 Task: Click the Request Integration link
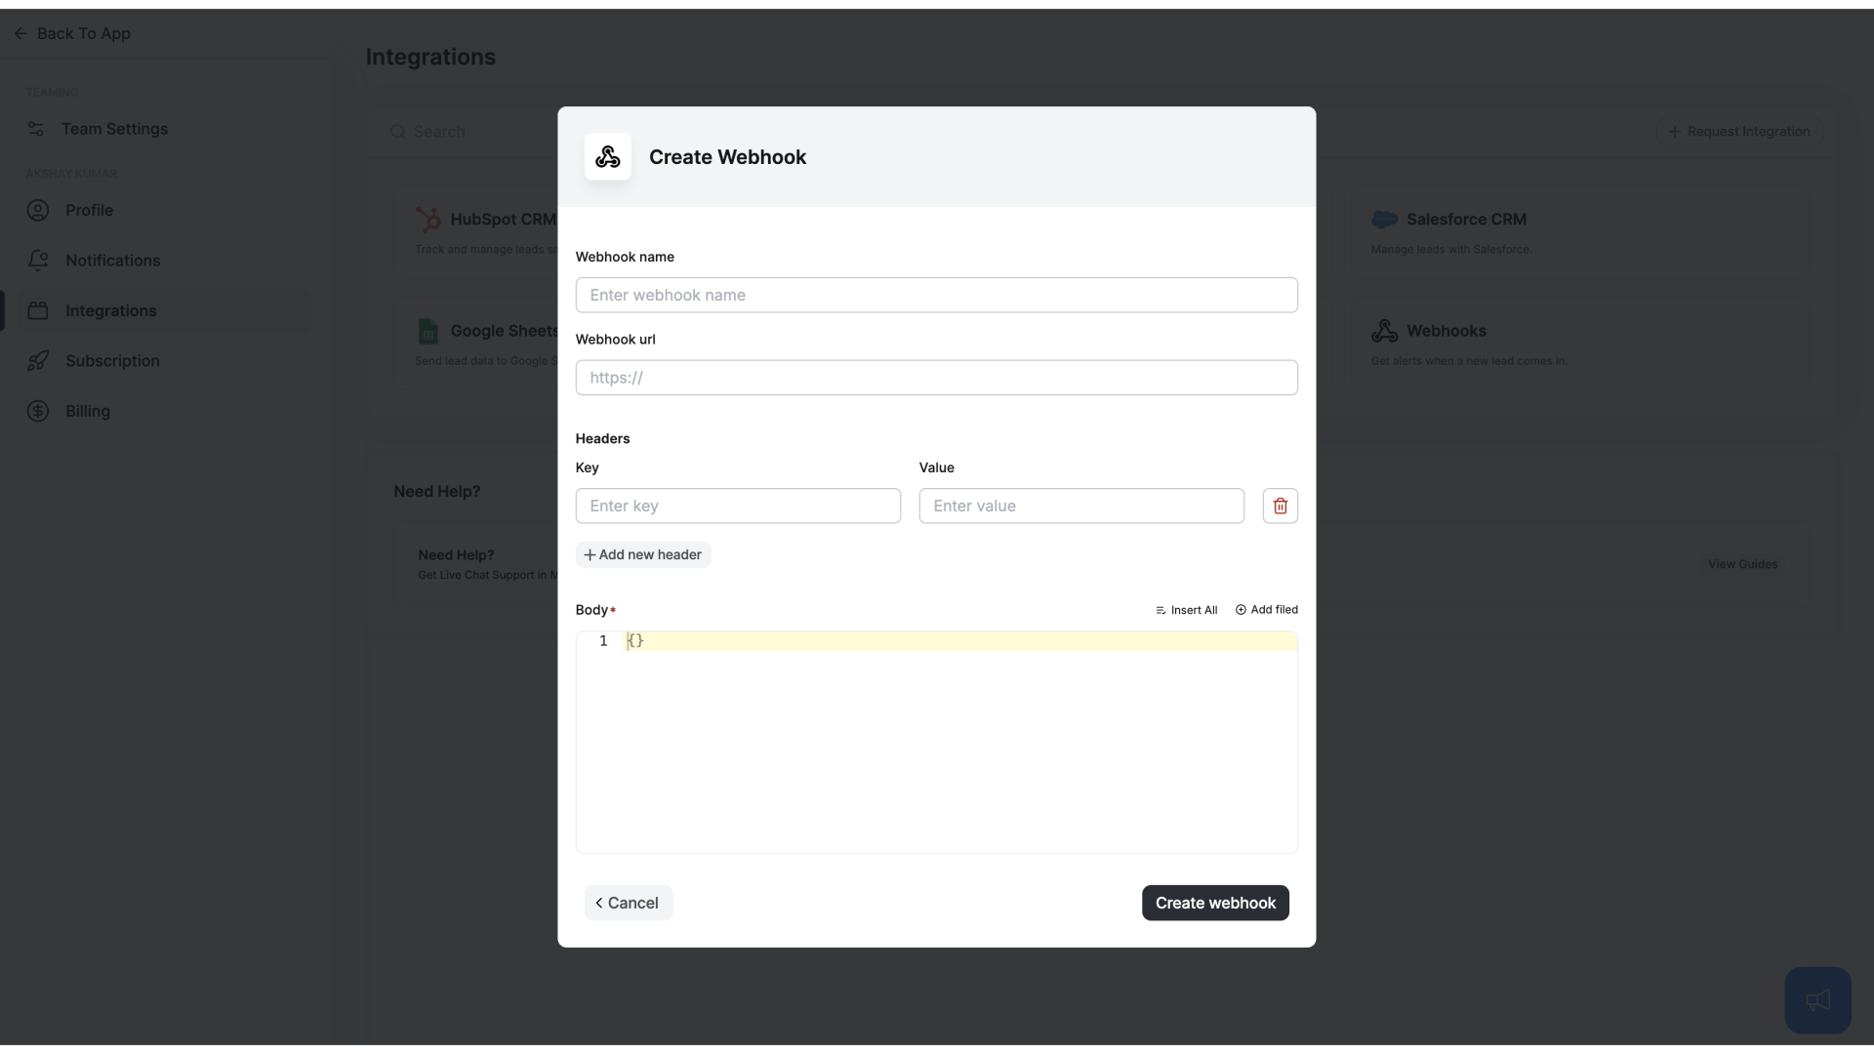[x=1739, y=130]
